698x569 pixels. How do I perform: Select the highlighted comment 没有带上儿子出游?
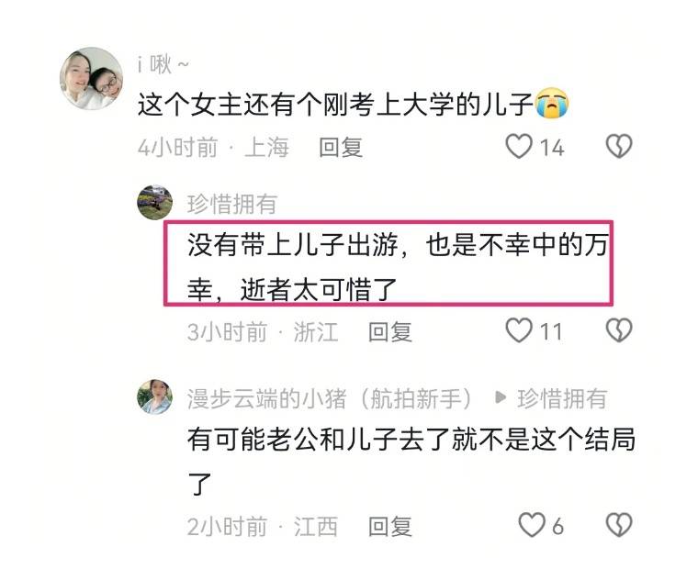click(x=388, y=262)
